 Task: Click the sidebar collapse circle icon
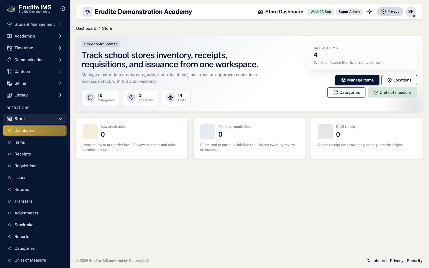point(63,9)
